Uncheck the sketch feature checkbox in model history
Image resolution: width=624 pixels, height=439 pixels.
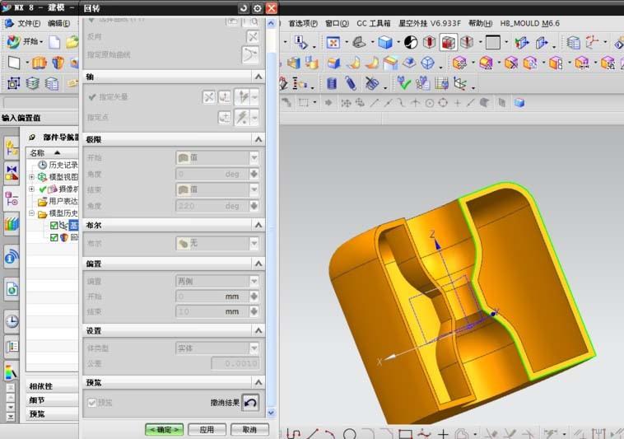pos(54,226)
